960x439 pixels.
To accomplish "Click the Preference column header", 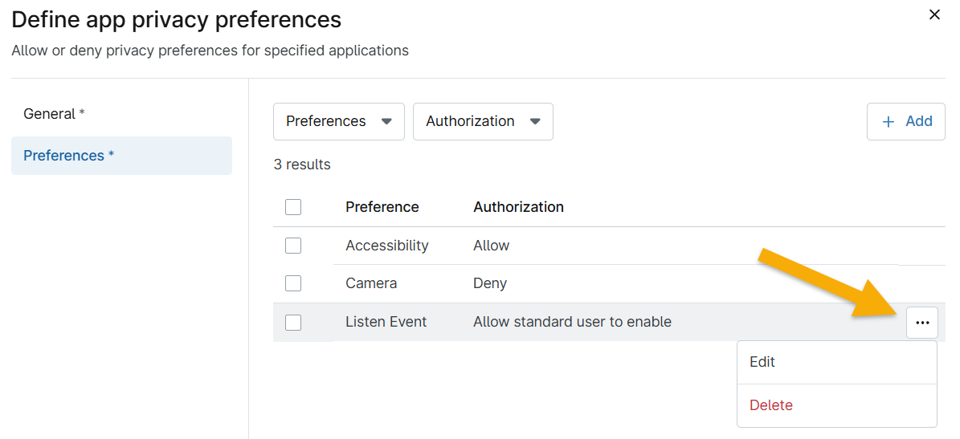I will (382, 207).
